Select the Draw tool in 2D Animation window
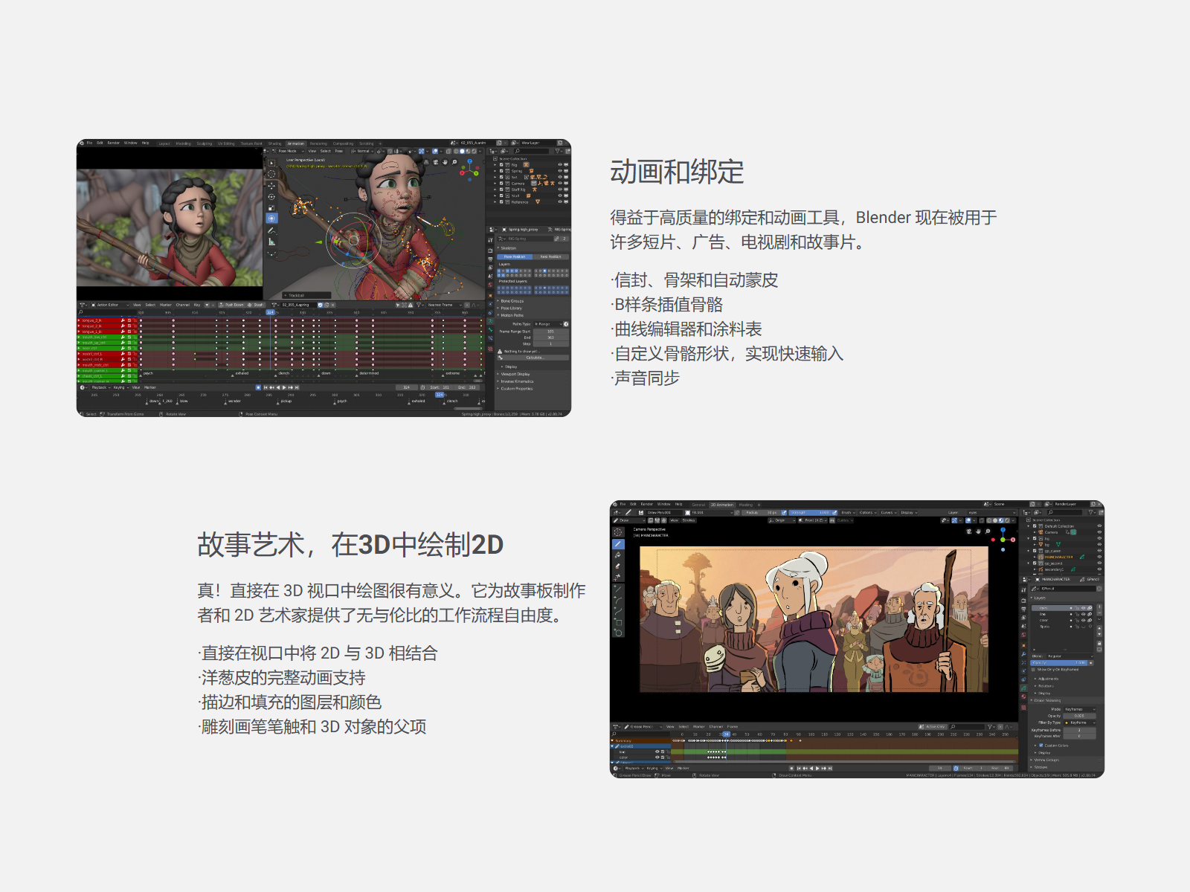Screen dimensions: 1190x892 (x=618, y=544)
